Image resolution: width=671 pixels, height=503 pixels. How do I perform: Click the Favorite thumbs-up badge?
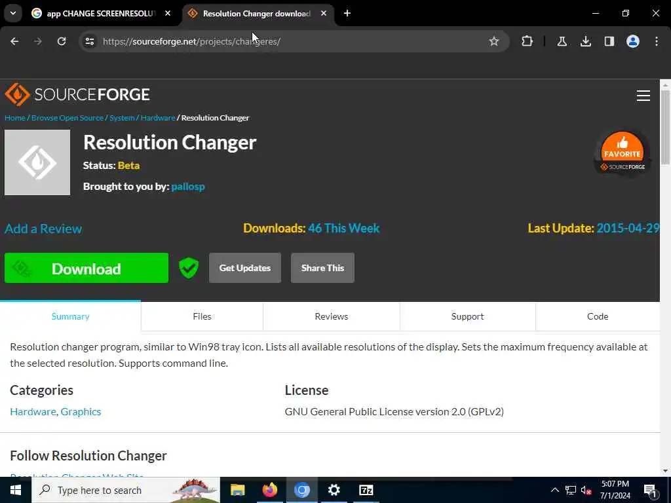(x=623, y=152)
